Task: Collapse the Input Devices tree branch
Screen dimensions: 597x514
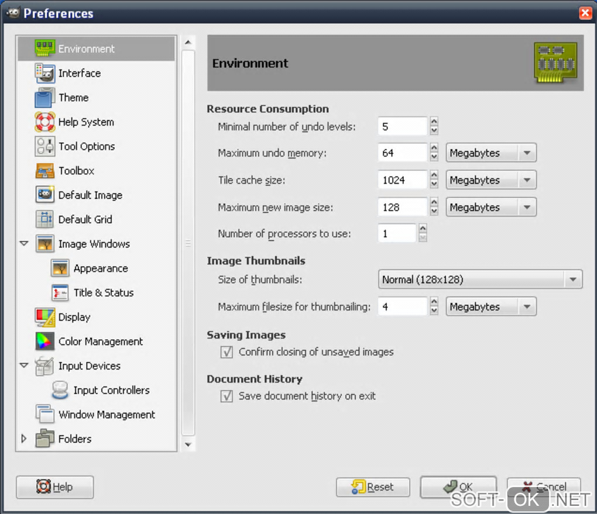Action: [x=24, y=365]
